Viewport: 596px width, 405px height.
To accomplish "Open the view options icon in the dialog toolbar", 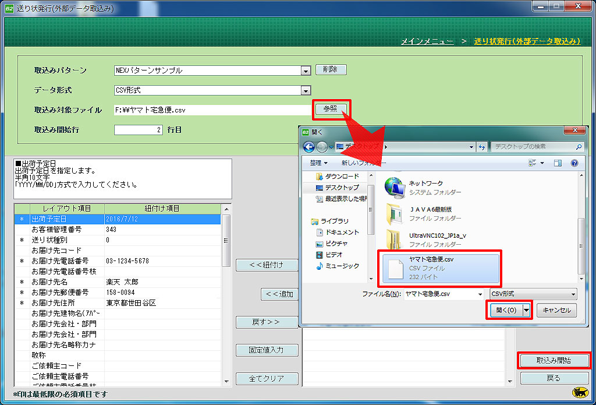I will point(532,163).
